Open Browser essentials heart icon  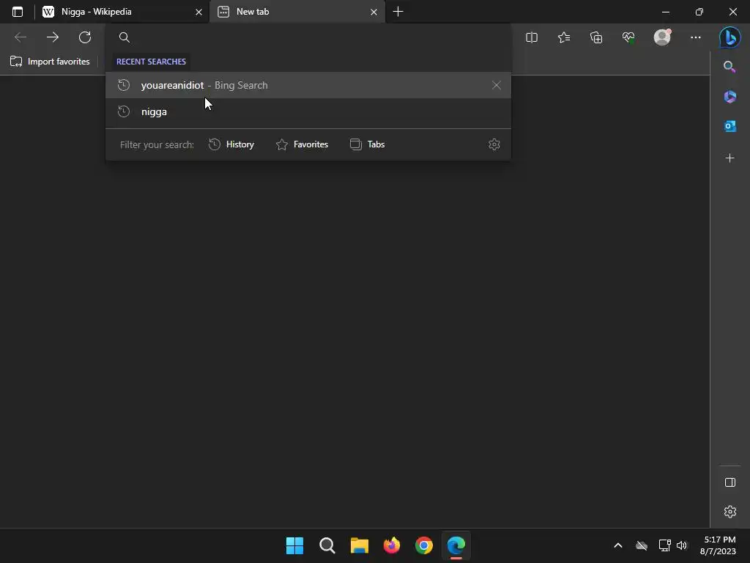click(x=628, y=37)
